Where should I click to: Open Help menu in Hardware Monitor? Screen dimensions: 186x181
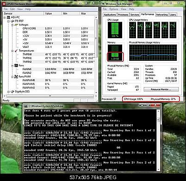point(28,9)
